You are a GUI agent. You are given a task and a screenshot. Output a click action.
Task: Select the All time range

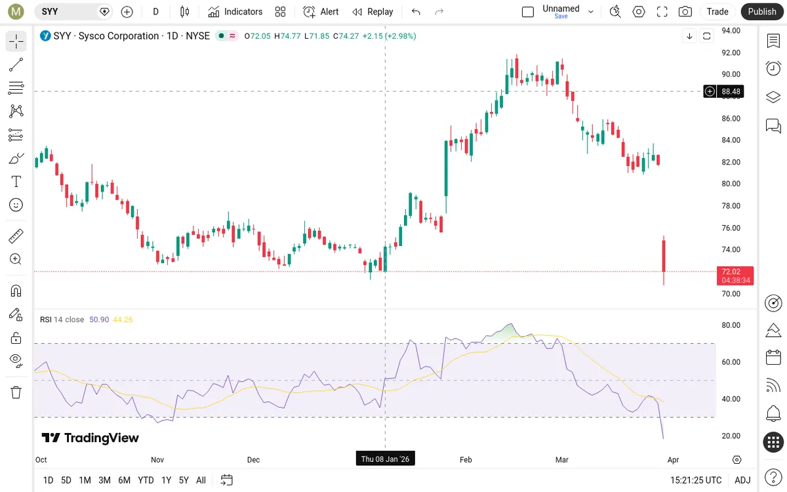201,480
